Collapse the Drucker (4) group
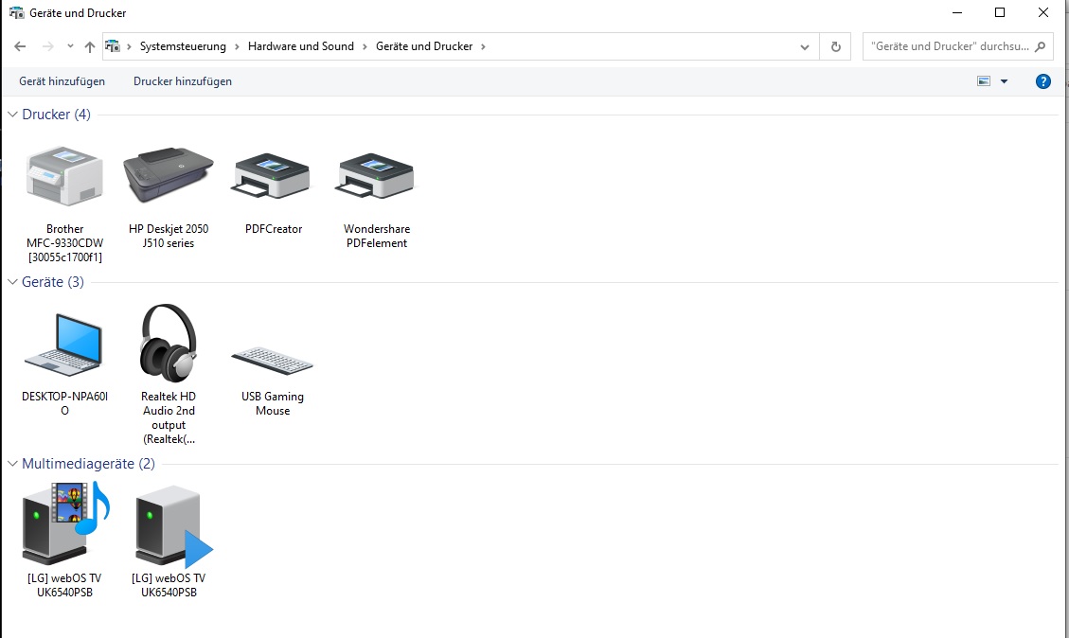Screen dimensions: 1069x638 [12, 114]
